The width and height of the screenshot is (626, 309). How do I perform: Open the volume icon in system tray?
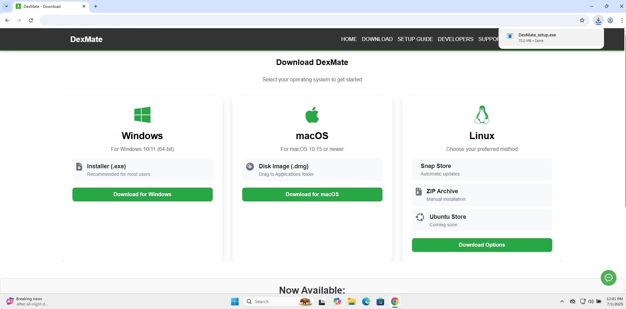click(591, 301)
